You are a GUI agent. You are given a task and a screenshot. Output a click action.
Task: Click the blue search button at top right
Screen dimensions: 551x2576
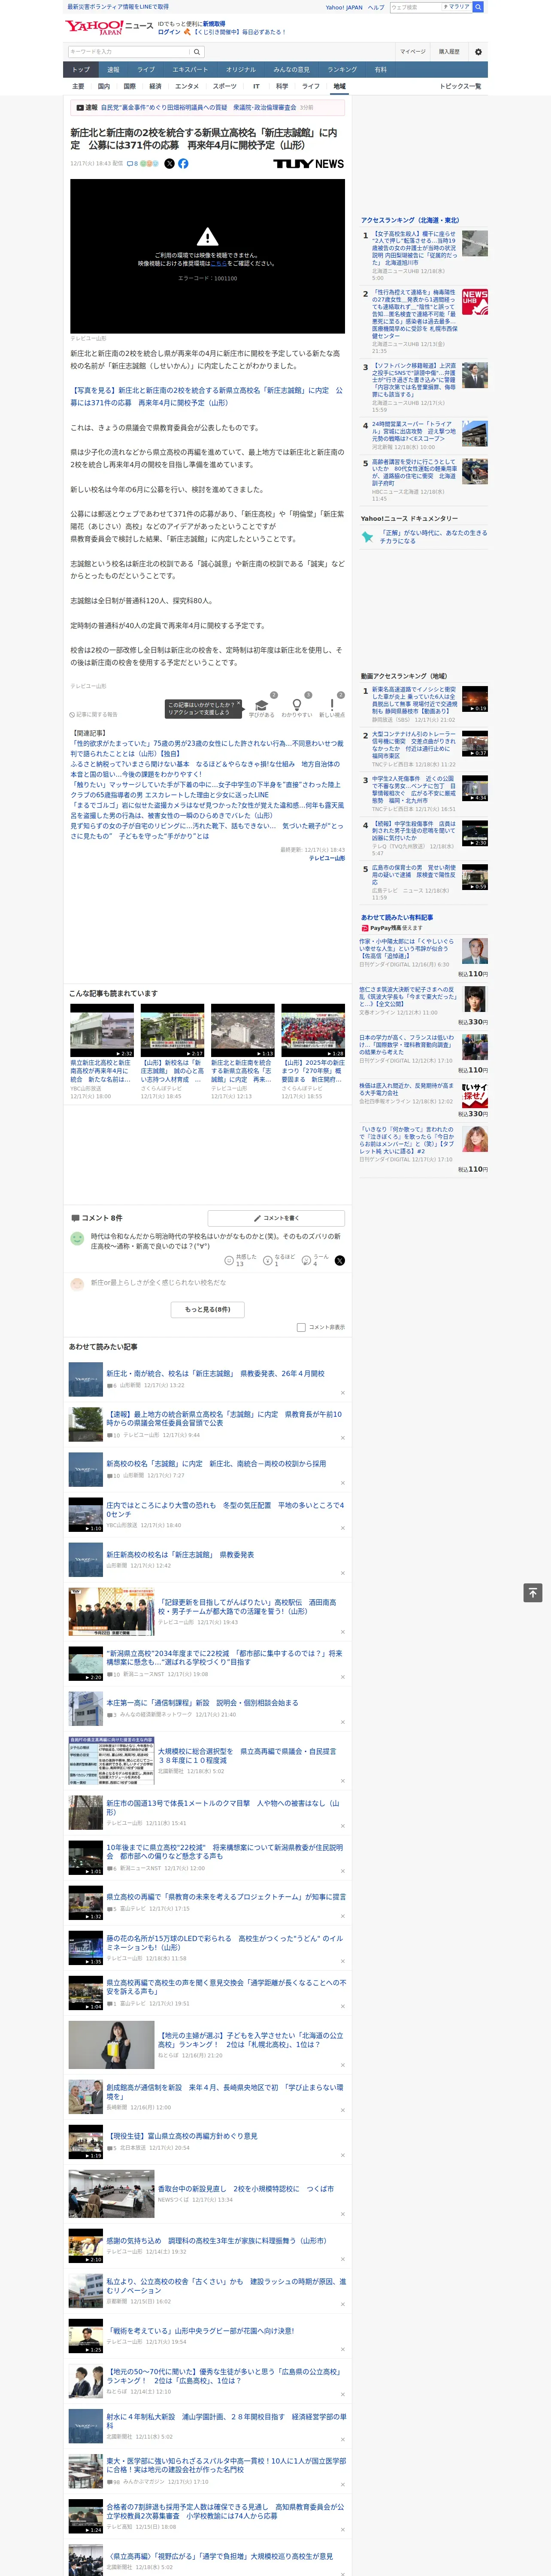[478, 7]
